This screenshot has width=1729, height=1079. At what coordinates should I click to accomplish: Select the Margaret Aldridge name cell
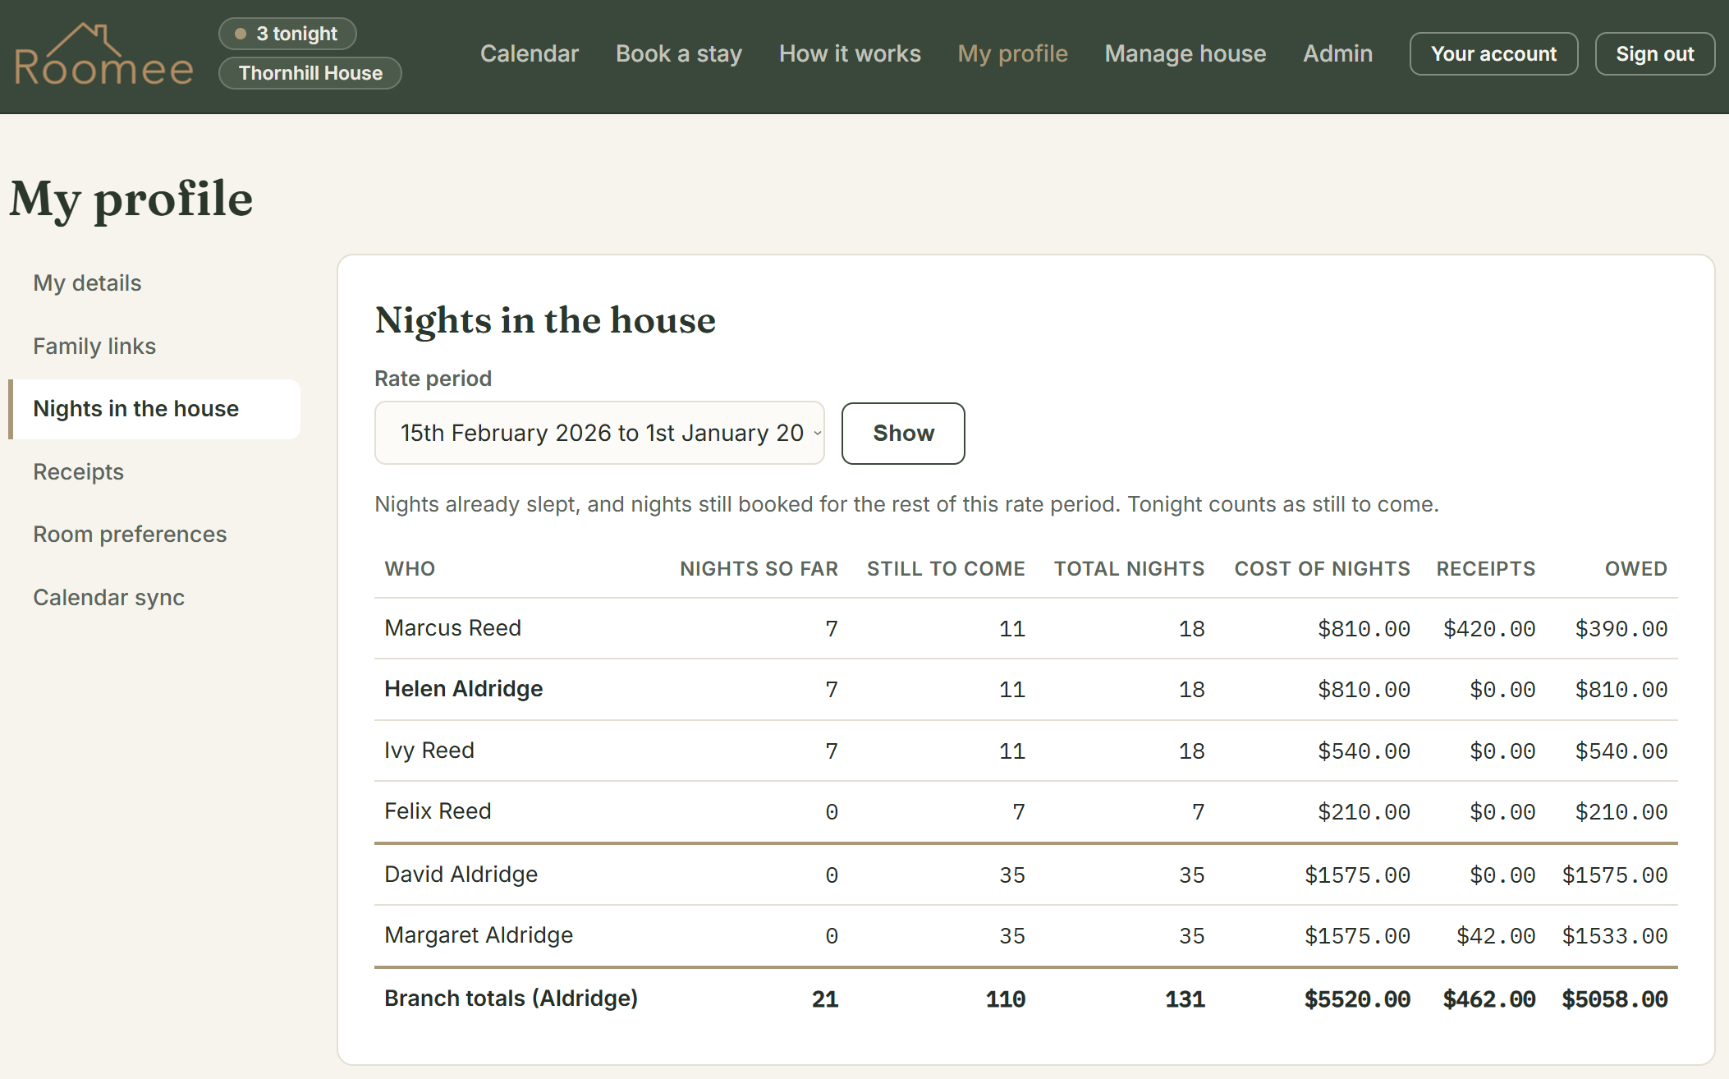(479, 935)
